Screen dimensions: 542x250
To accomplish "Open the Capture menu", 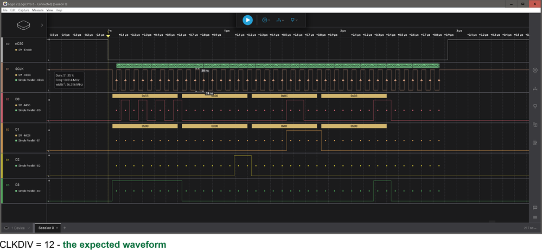I will (24, 10).
